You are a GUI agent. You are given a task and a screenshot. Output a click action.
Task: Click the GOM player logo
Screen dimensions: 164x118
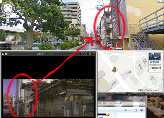click(x=6, y=54)
